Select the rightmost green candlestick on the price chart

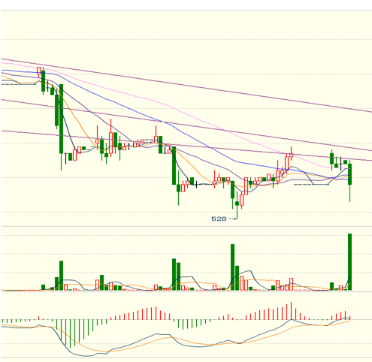349,174
